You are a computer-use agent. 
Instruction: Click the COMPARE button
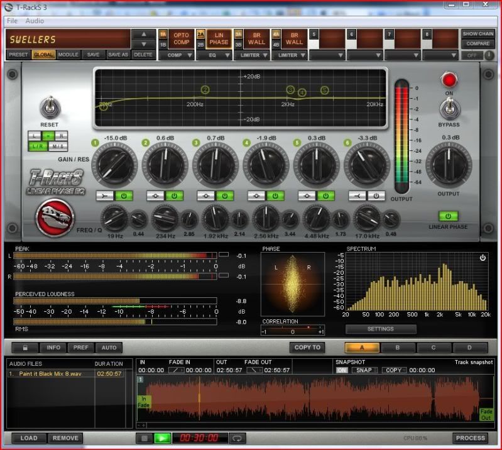477,43
